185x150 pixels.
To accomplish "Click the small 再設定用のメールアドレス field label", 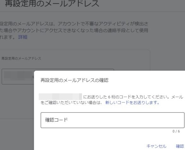I will click(x=21, y=58).
